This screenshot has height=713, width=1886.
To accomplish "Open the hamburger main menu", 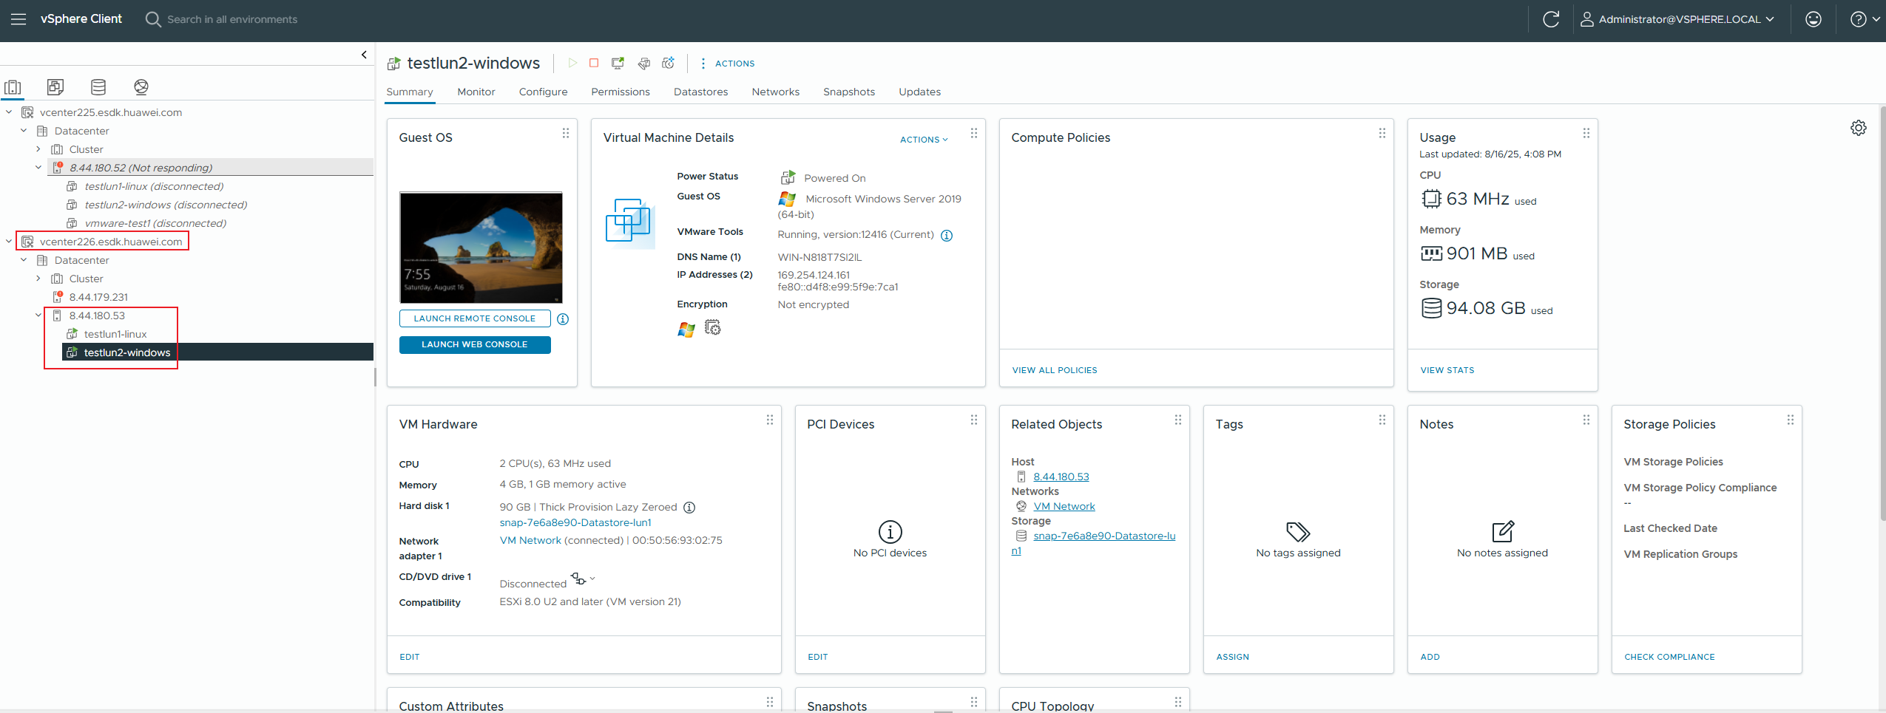I will 18,19.
